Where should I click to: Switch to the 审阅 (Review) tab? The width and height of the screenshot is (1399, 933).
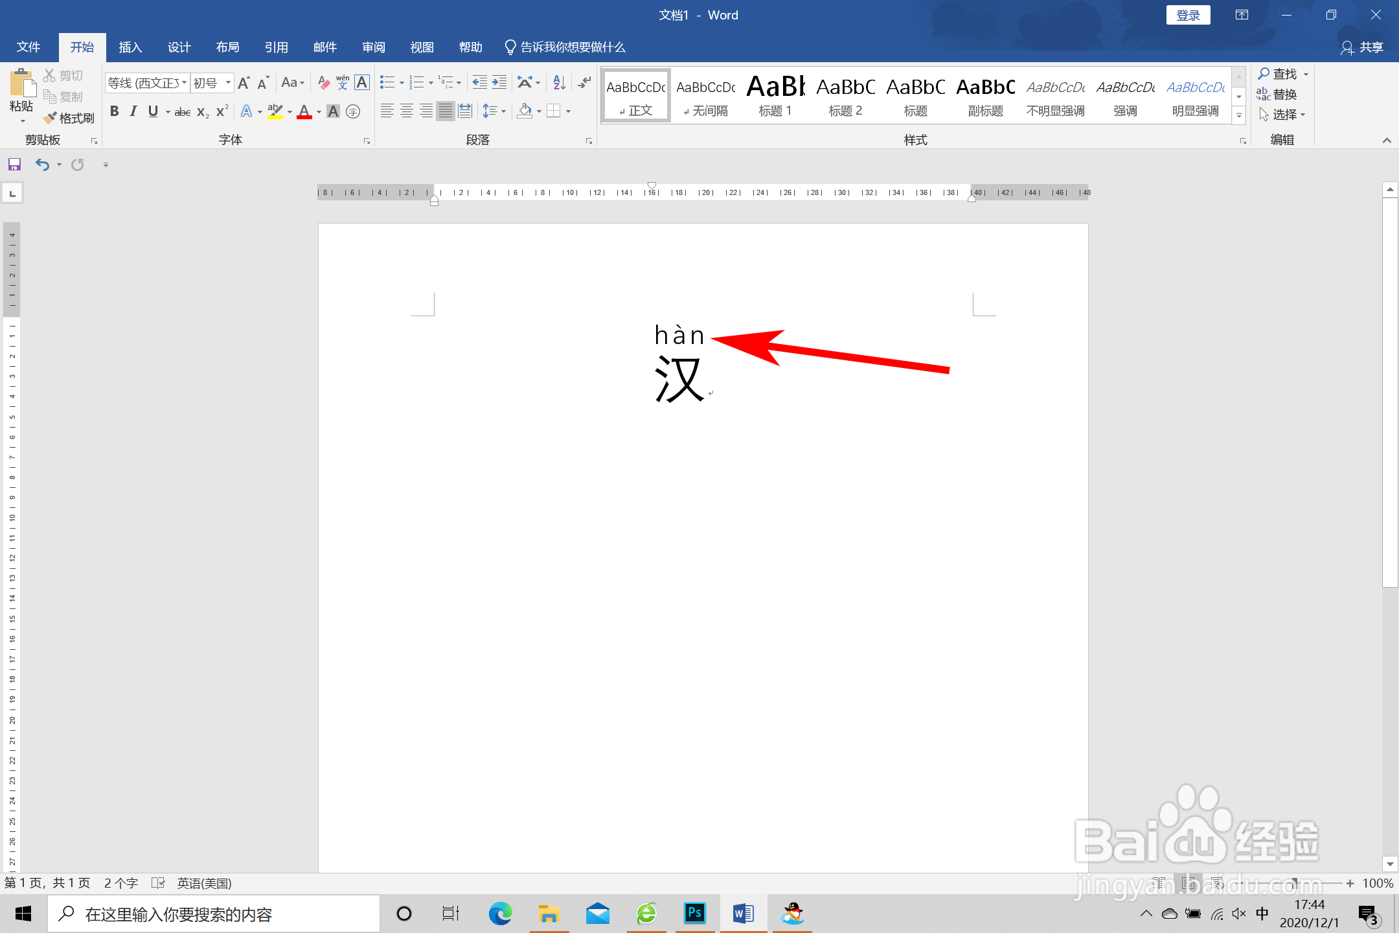pos(374,47)
